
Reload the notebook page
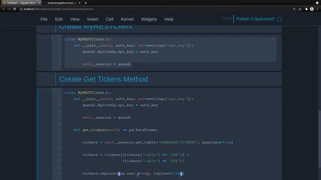point(15,9)
